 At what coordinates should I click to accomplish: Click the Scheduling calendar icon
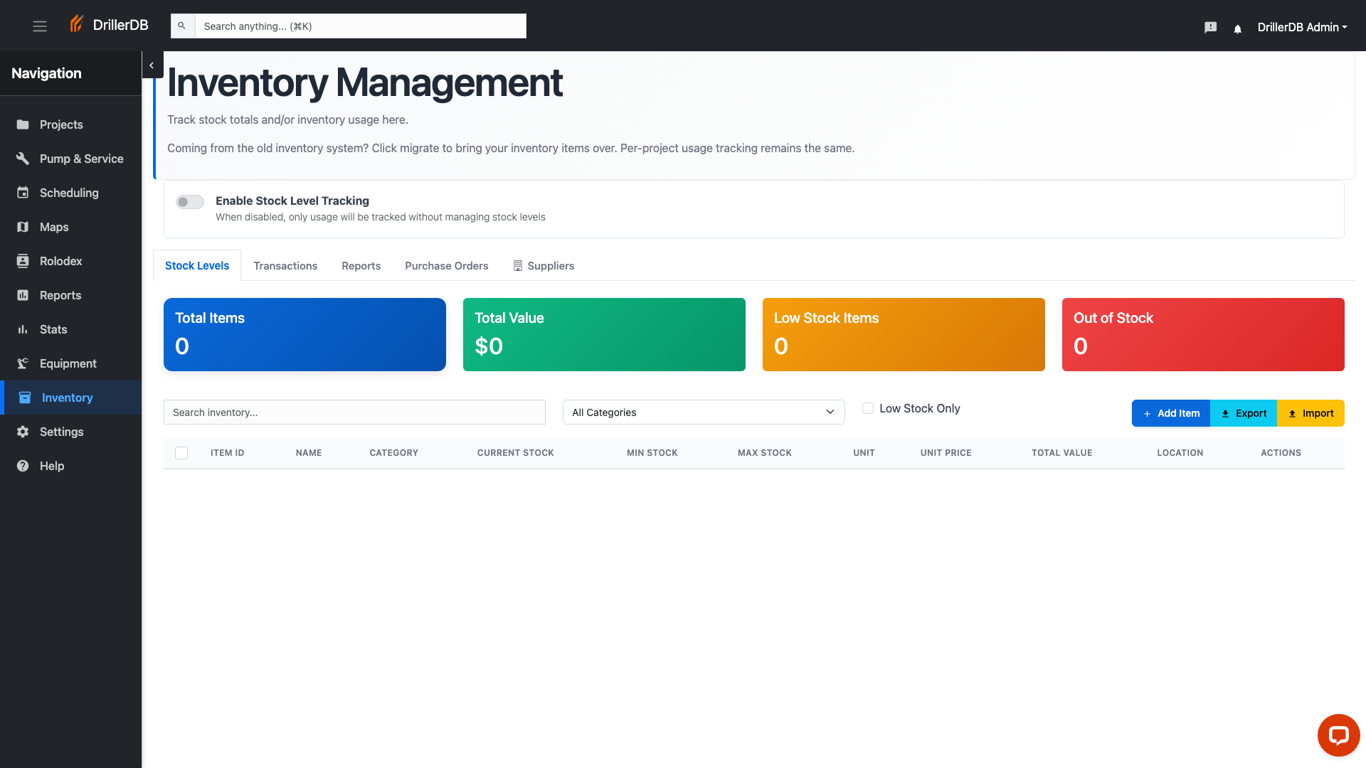[x=23, y=193]
